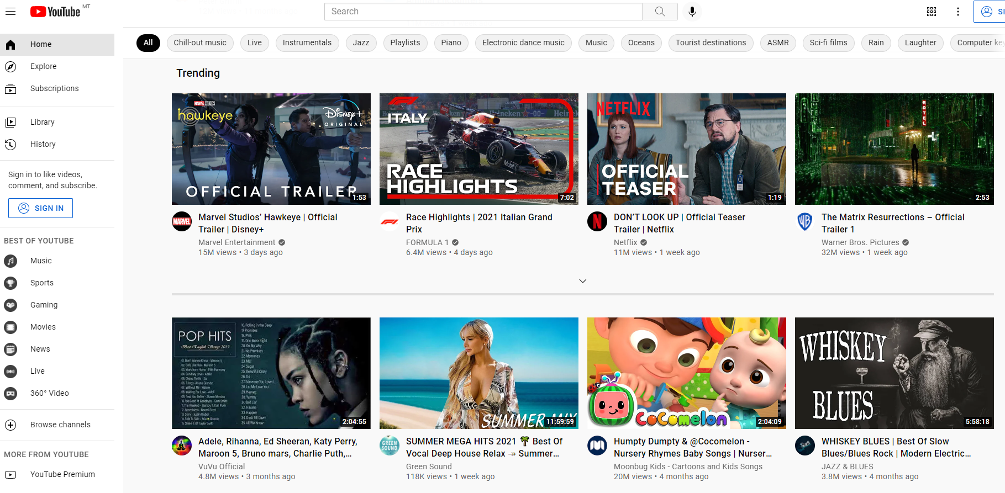Open Netflix channel avatar
Viewport: 1005px width, 493px height.
tap(597, 221)
